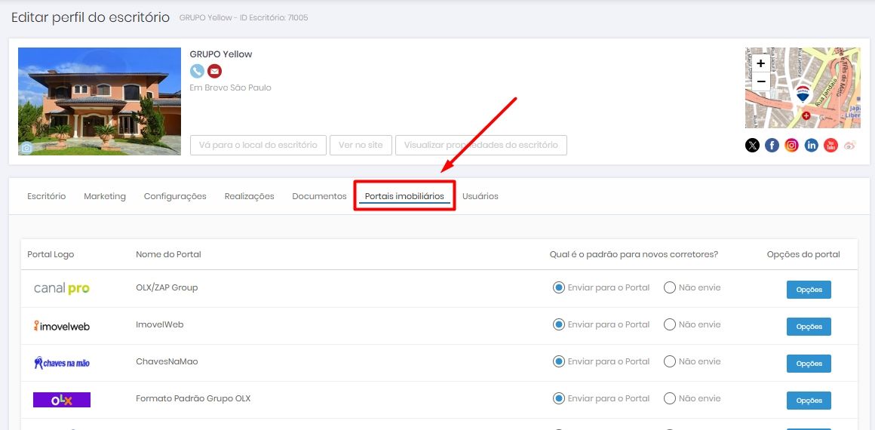Click the Portal Logo column header

coord(51,255)
